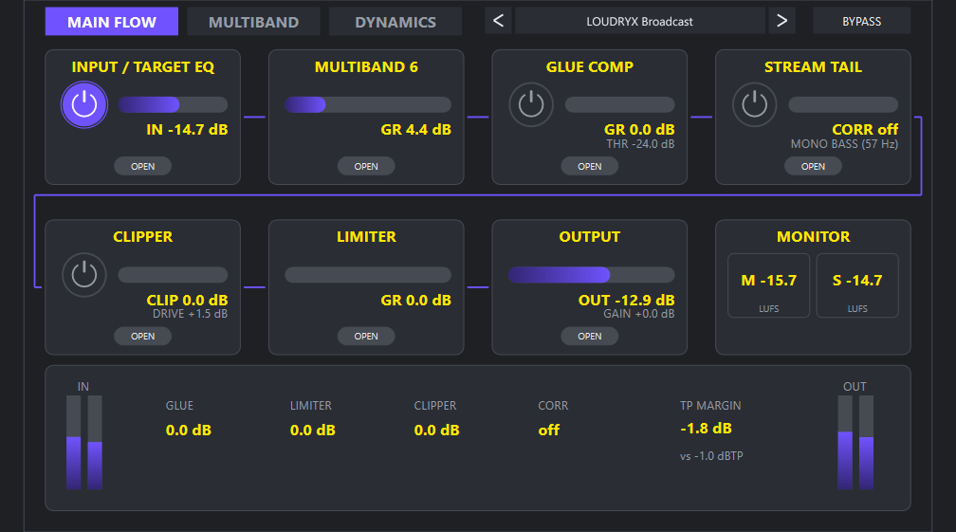Click the Stream Tail correlation bar
Image resolution: width=956 pixels, height=532 pixels.
tap(843, 105)
